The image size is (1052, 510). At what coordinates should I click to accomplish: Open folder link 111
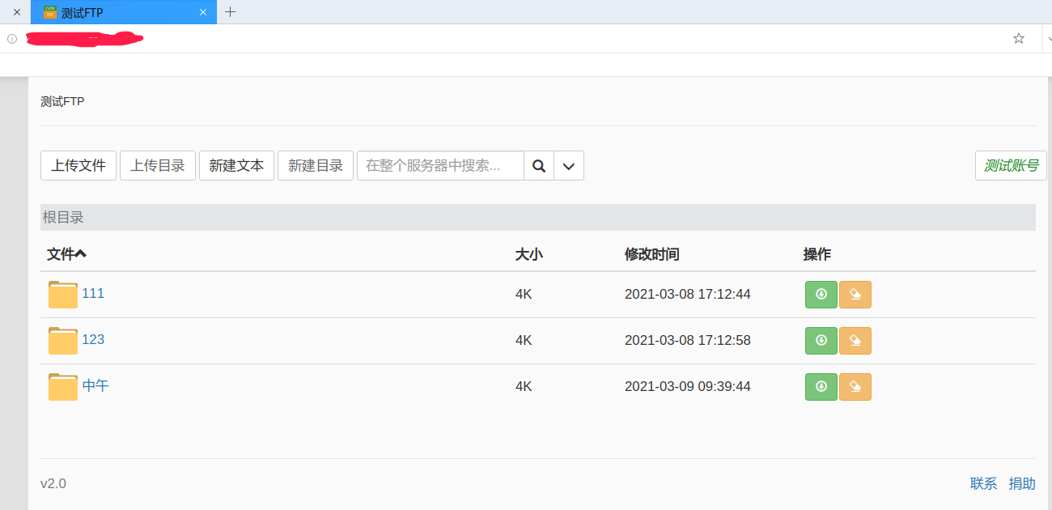pos(93,293)
